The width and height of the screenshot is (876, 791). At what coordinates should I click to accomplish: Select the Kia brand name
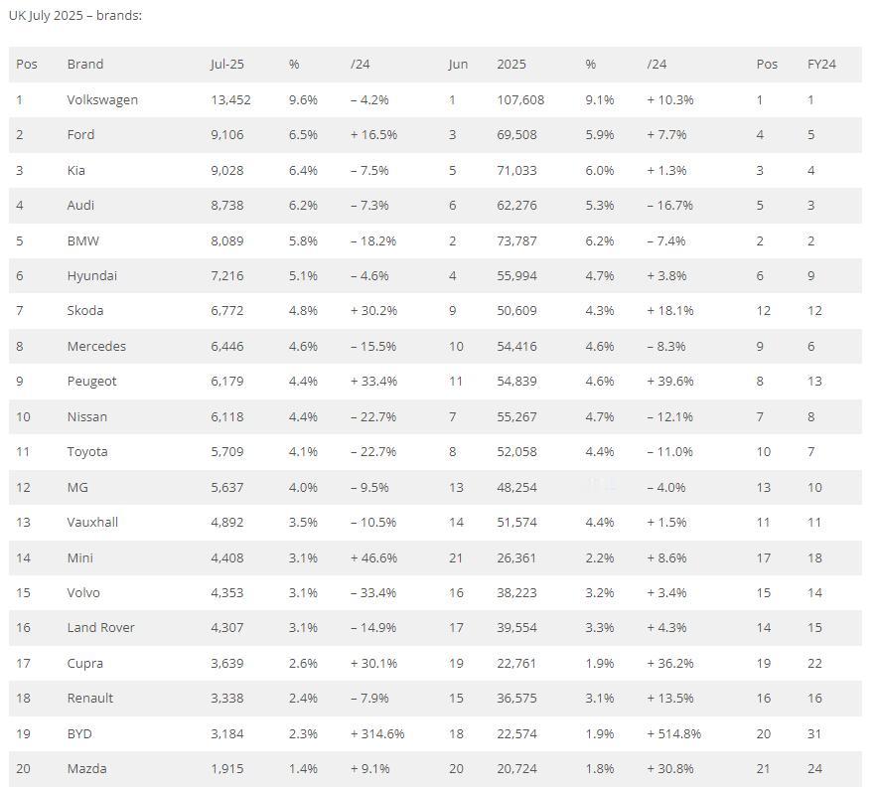coord(75,171)
